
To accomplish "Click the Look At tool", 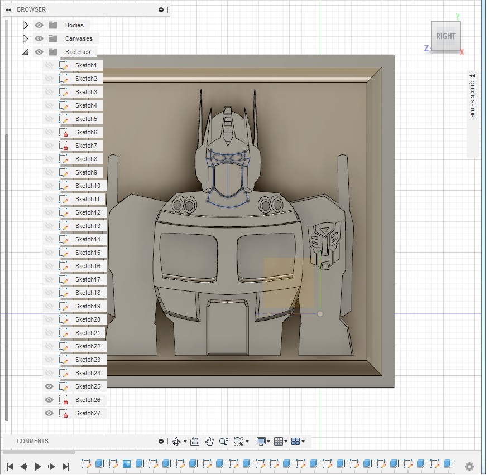I will pyautogui.click(x=195, y=442).
